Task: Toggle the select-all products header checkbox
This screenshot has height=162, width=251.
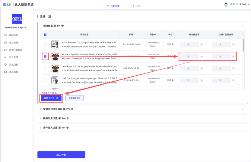Action: (45, 34)
